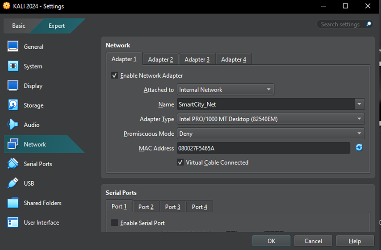Open General settings label
The height and width of the screenshot is (250, 381).
click(x=33, y=47)
